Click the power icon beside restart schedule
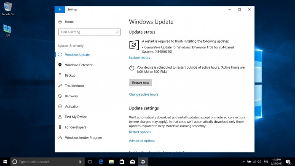295x166 pixels. click(131, 68)
